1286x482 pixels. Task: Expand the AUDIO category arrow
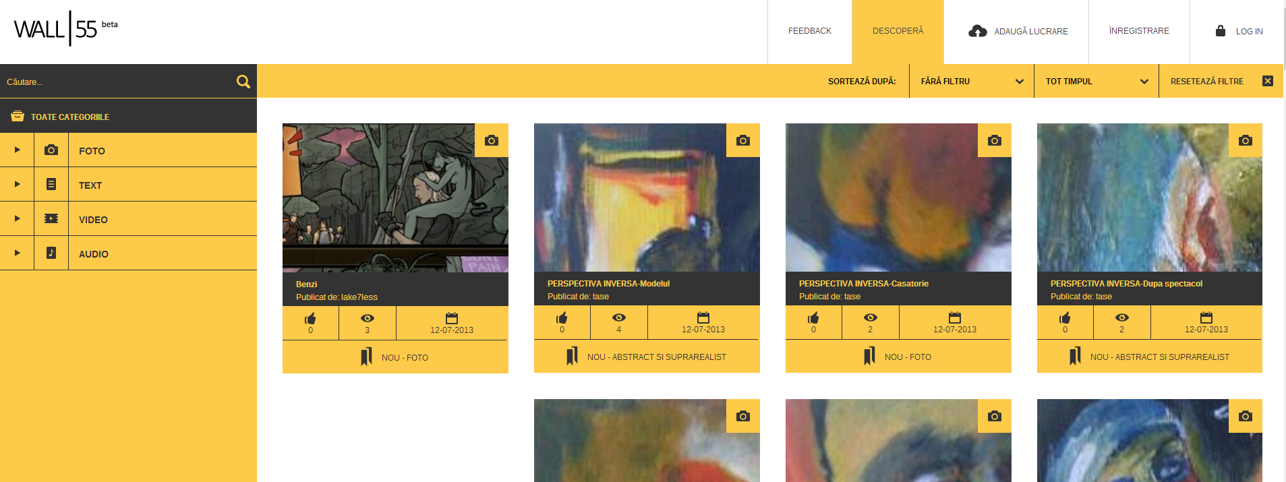pos(18,253)
